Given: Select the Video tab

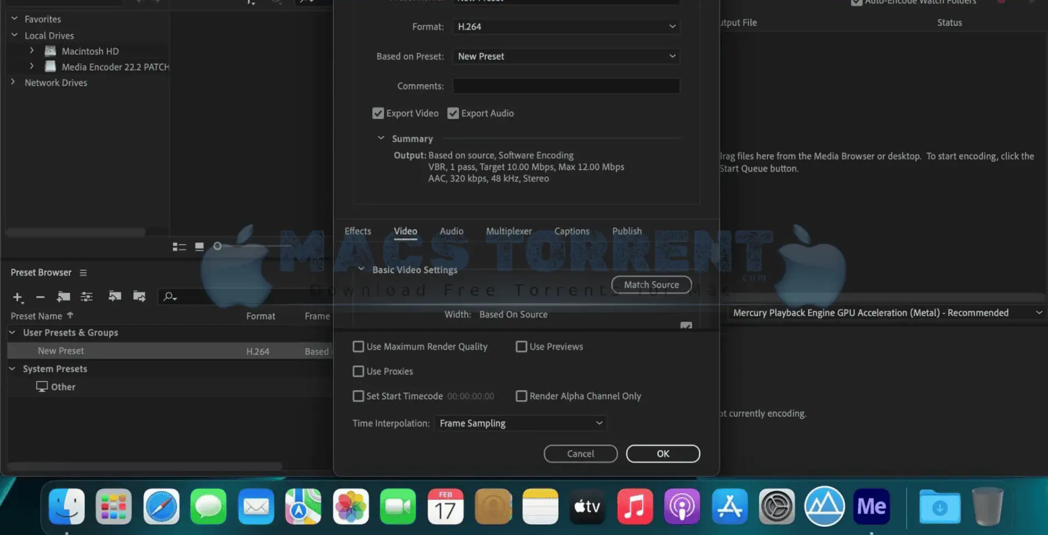Looking at the screenshot, I should pyautogui.click(x=405, y=231).
